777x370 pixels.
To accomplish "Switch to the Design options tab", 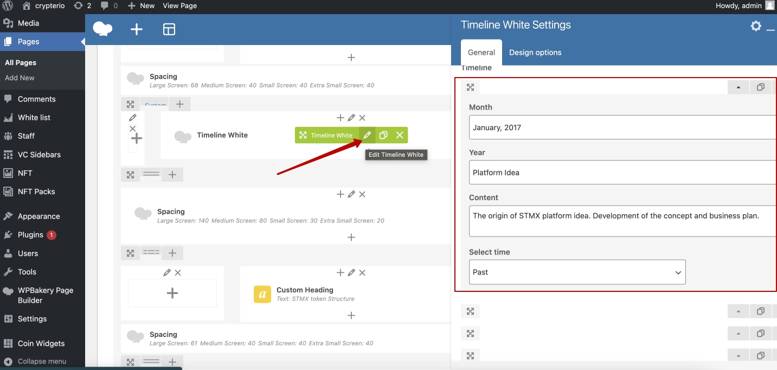I will [535, 53].
